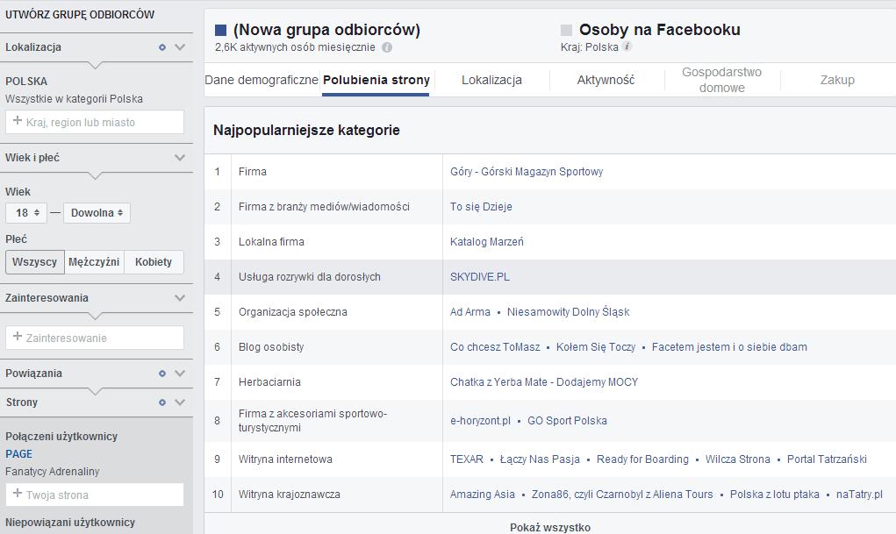Open Łączy Nas Pasja link

tap(540, 459)
